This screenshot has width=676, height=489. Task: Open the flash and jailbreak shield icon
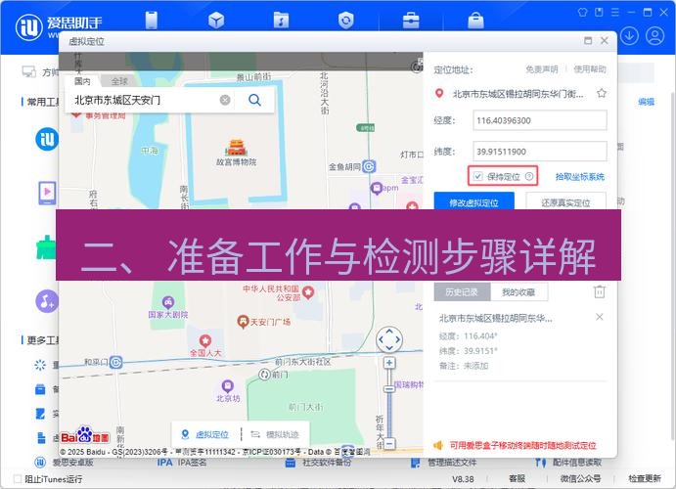tap(345, 21)
